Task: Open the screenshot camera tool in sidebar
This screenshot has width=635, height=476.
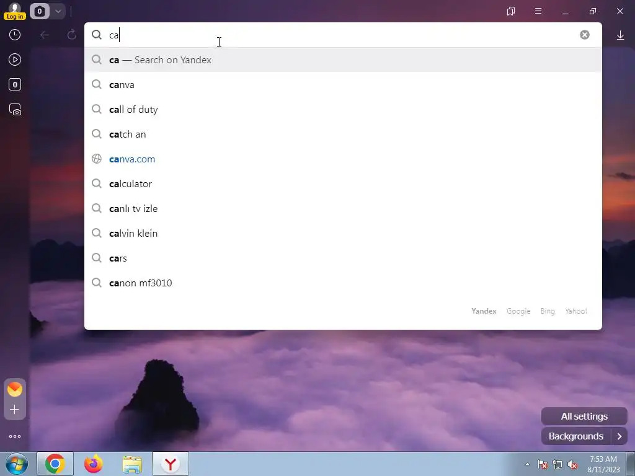Action: tap(15, 110)
